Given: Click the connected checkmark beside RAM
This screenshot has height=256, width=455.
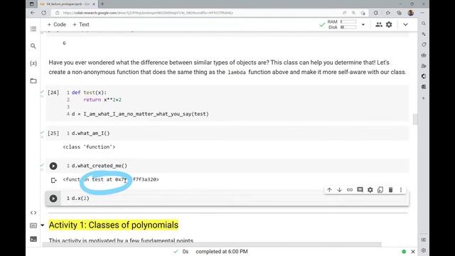Looking at the screenshot, I should [x=322, y=25].
